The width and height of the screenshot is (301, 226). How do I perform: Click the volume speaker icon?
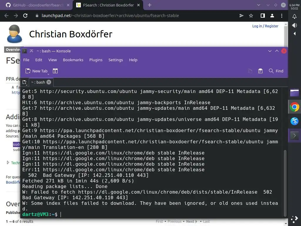(x=294, y=25)
